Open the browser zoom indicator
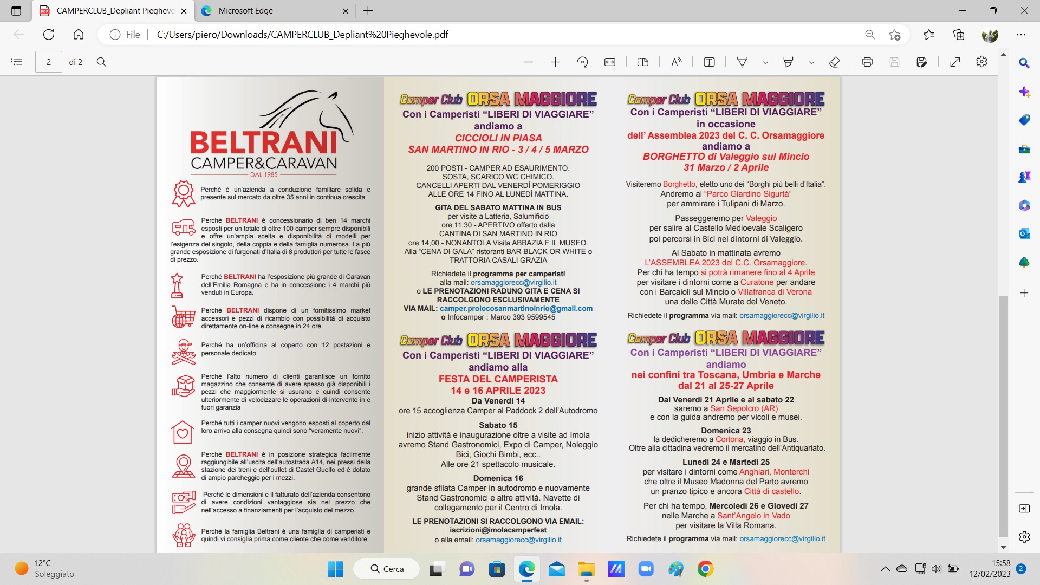The image size is (1040, 585). coord(870,35)
